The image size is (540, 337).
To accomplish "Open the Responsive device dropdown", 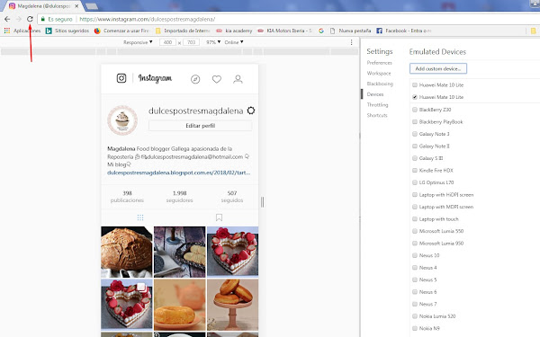I will tap(138, 42).
